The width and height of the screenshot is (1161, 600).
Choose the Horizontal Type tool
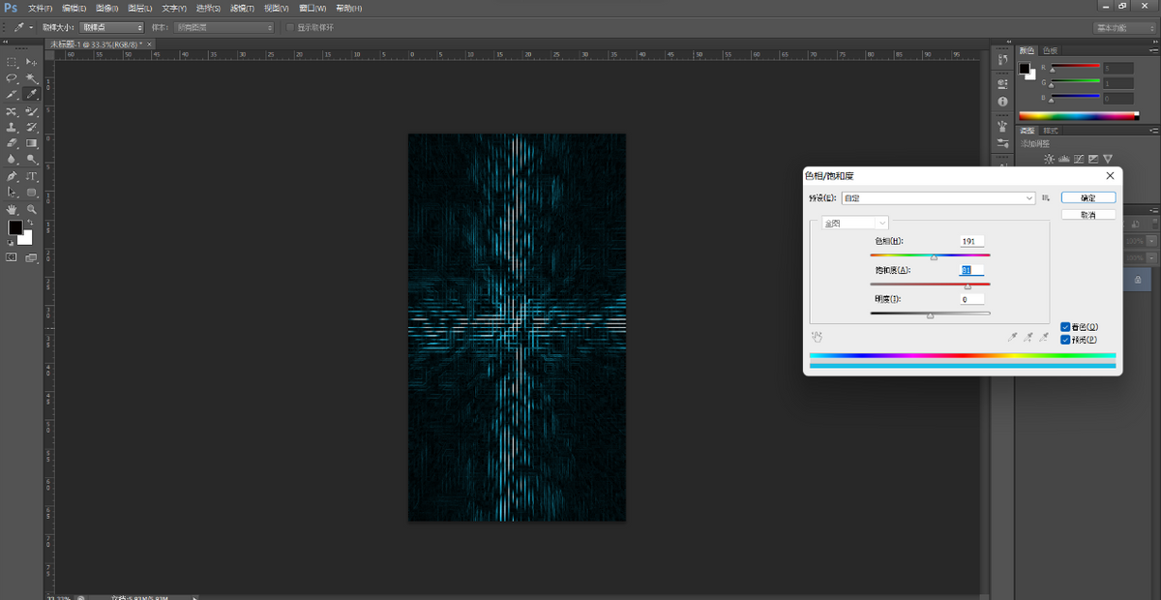(x=32, y=177)
